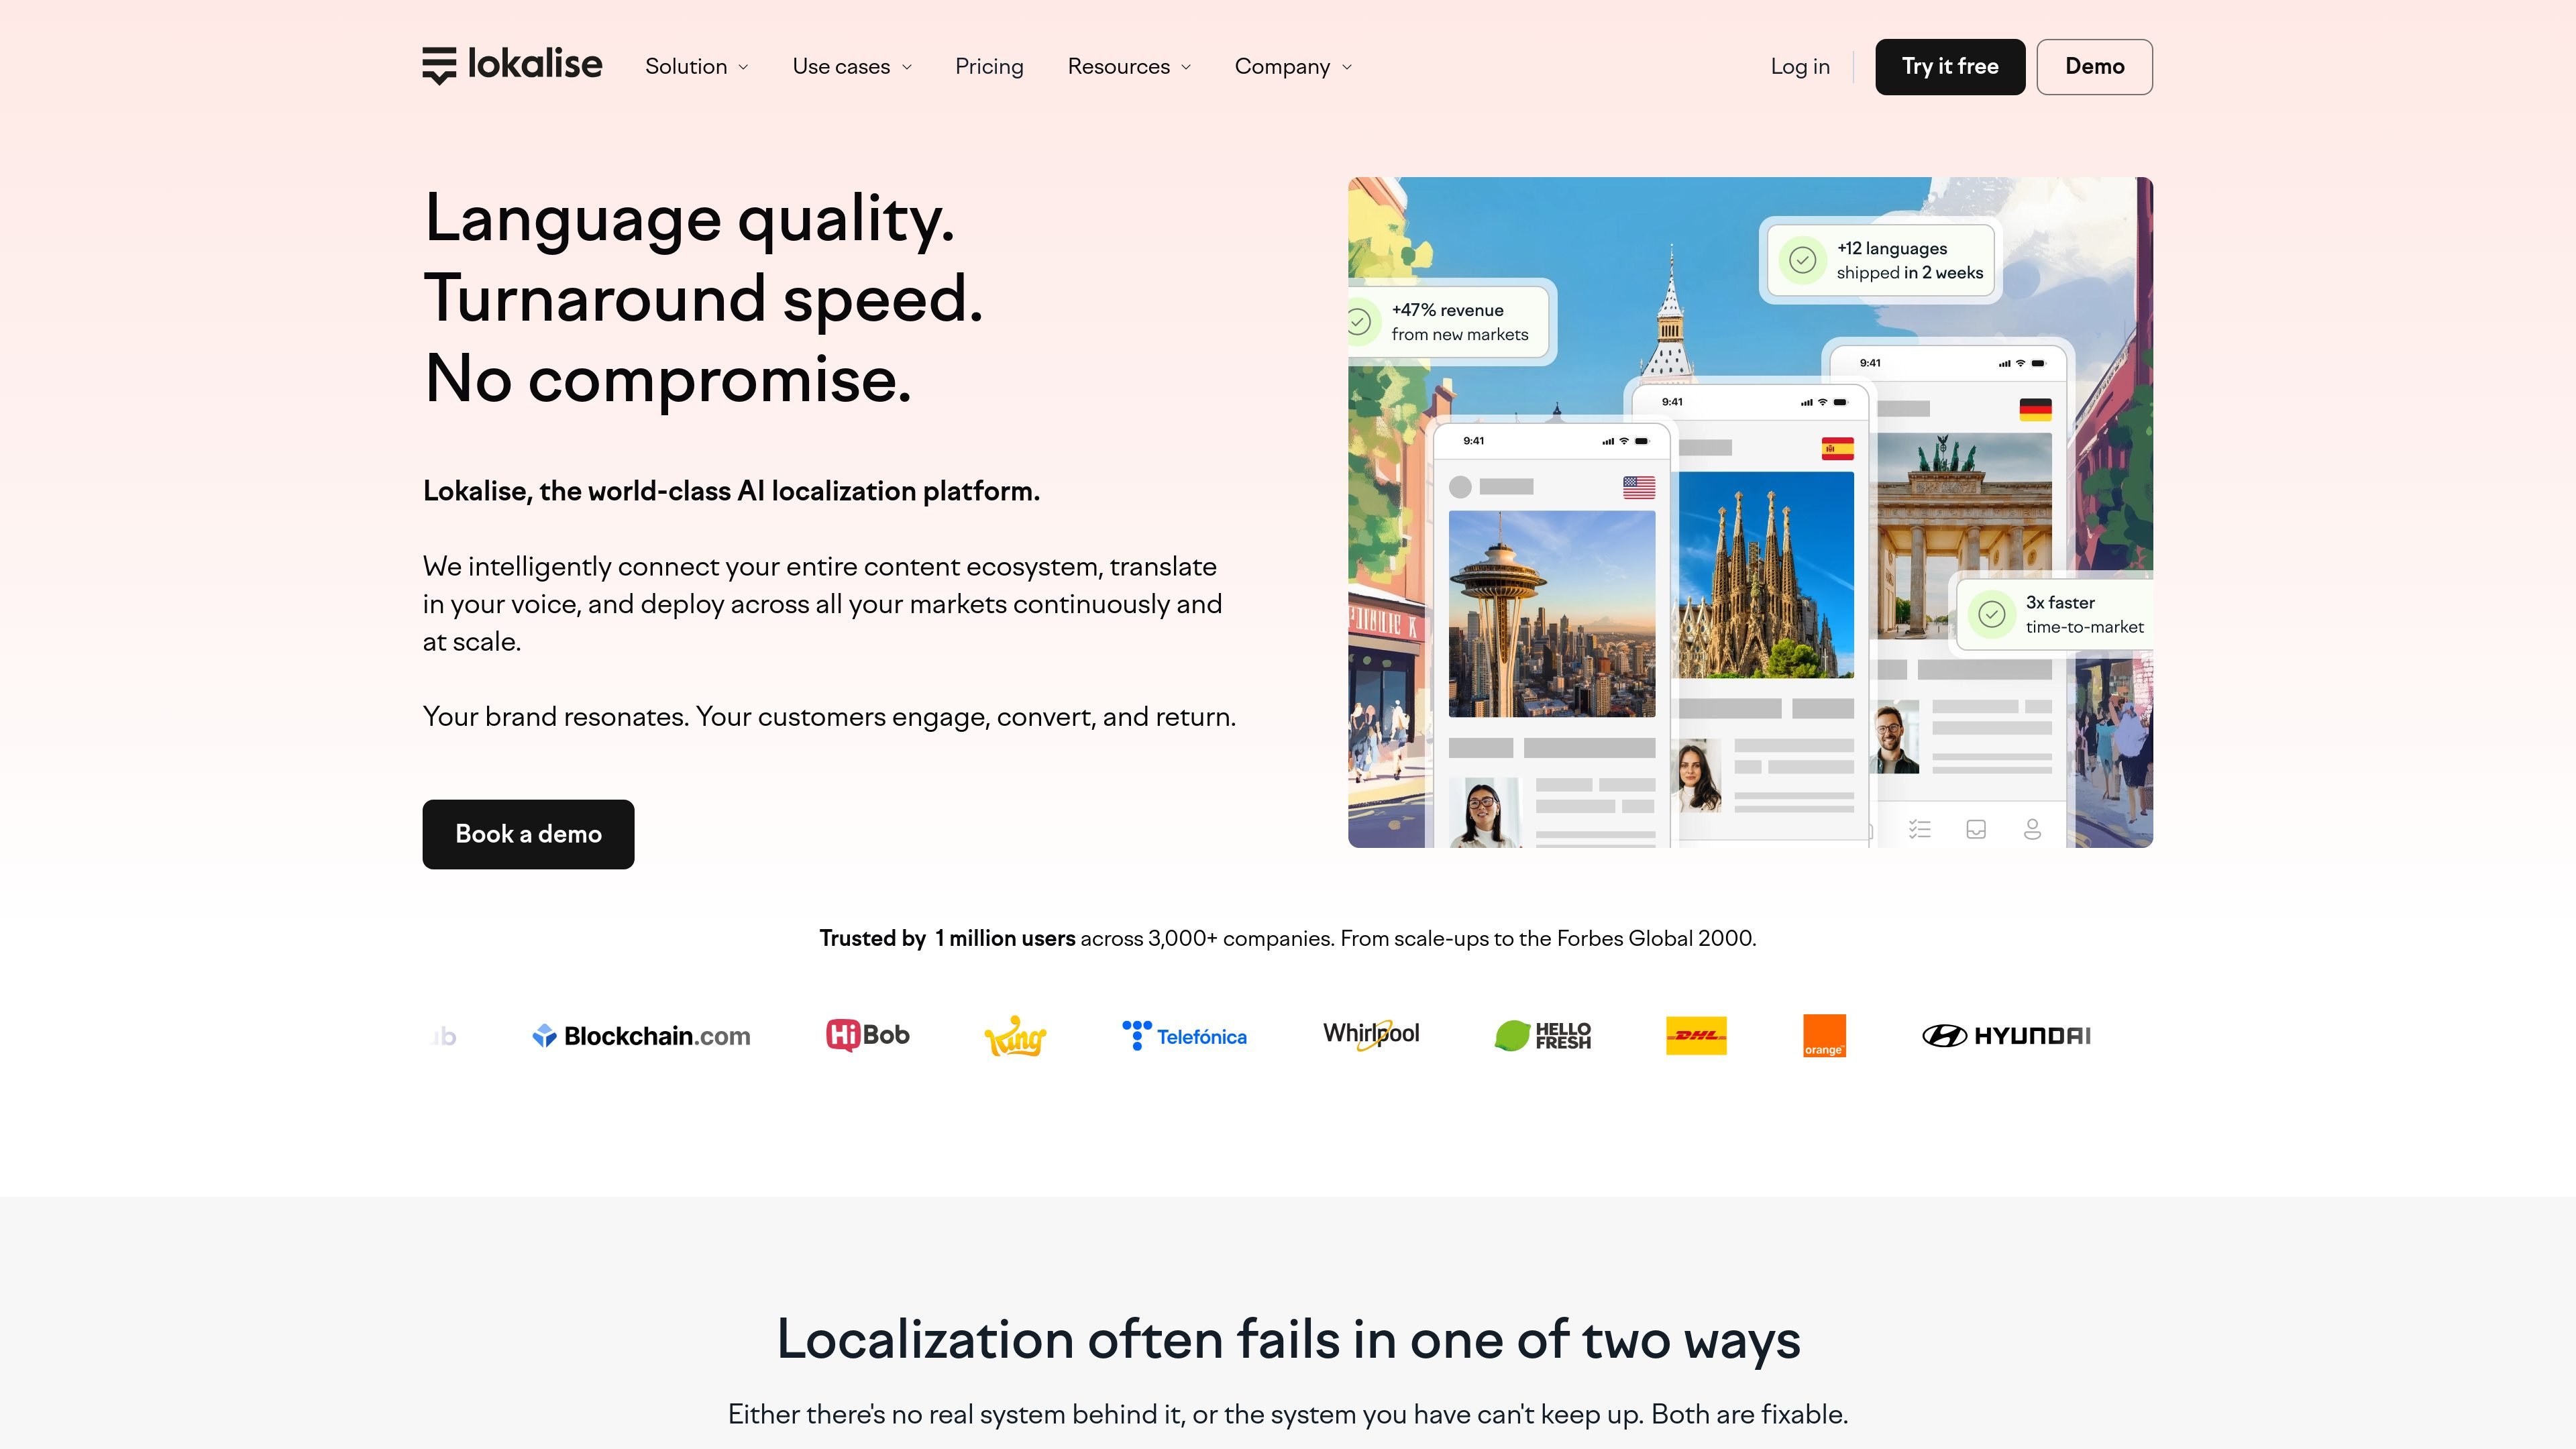Click the German flag on the phone mockup
2576x1449 pixels.
pyautogui.click(x=2035, y=409)
